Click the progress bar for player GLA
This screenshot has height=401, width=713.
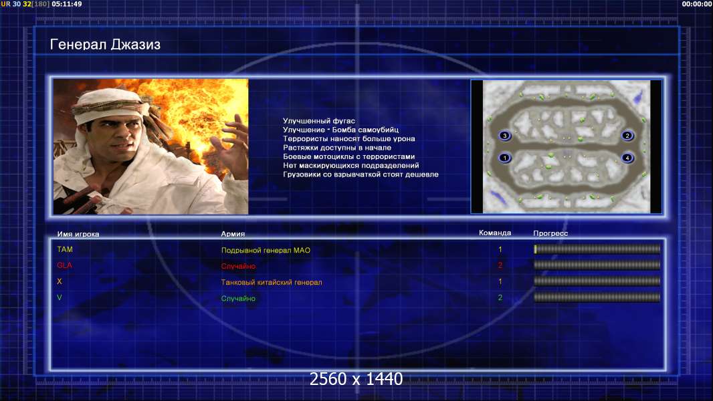(x=597, y=265)
